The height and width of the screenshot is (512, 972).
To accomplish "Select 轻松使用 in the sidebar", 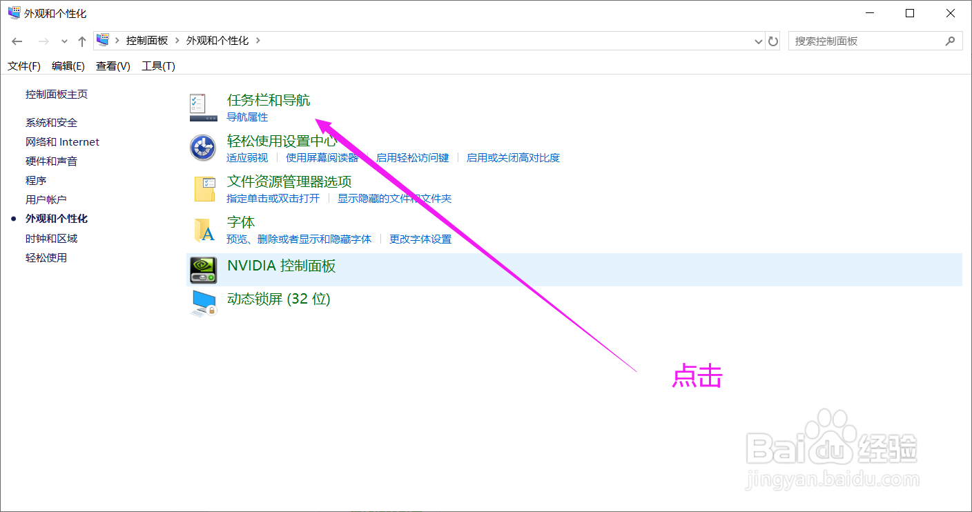I will [x=46, y=258].
